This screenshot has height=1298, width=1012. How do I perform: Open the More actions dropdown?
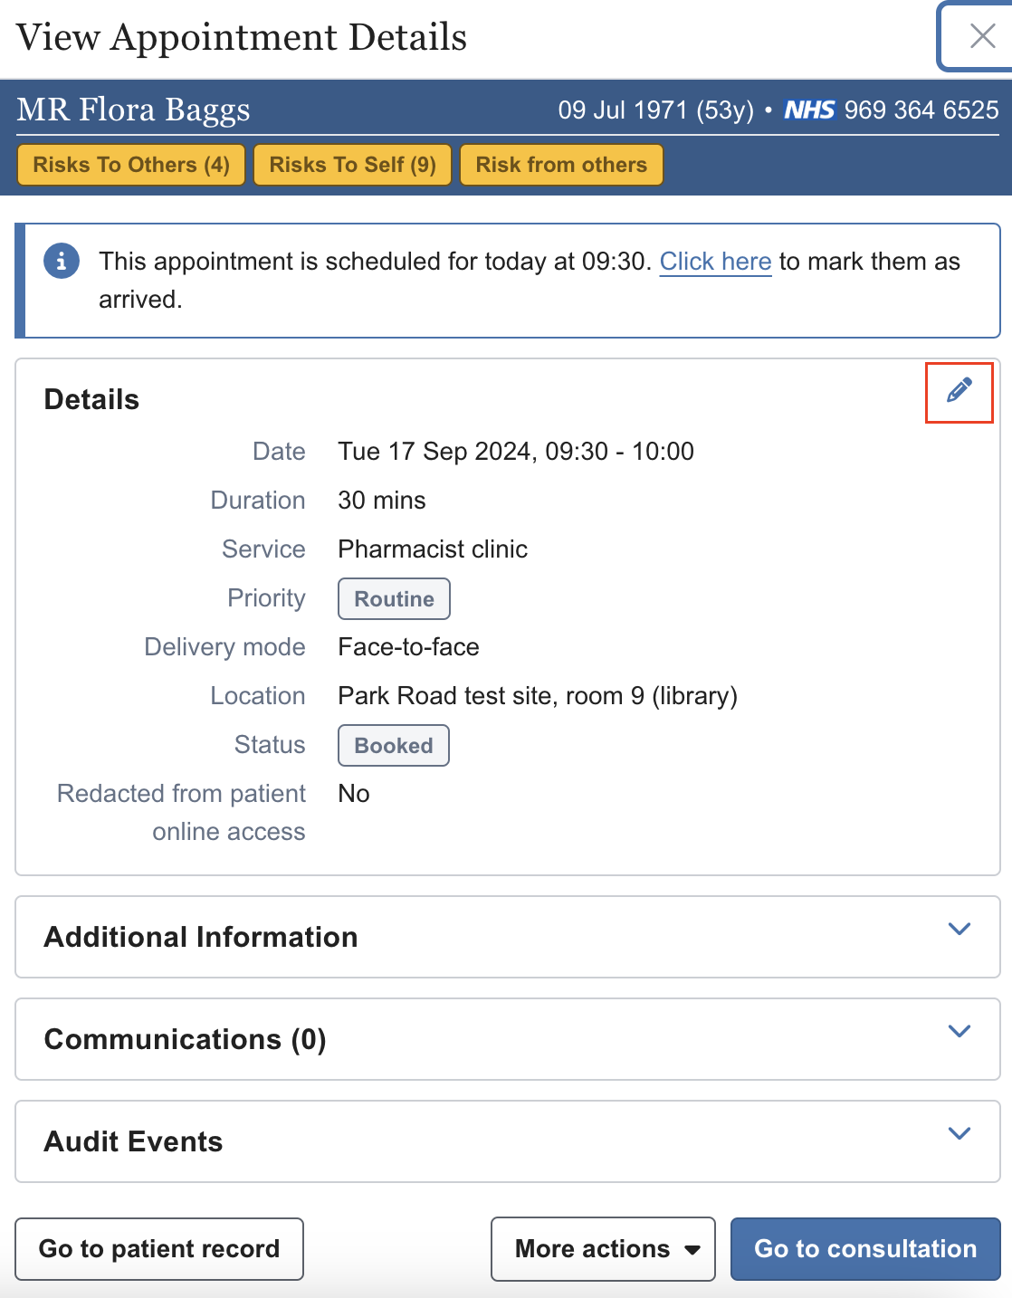coord(603,1249)
